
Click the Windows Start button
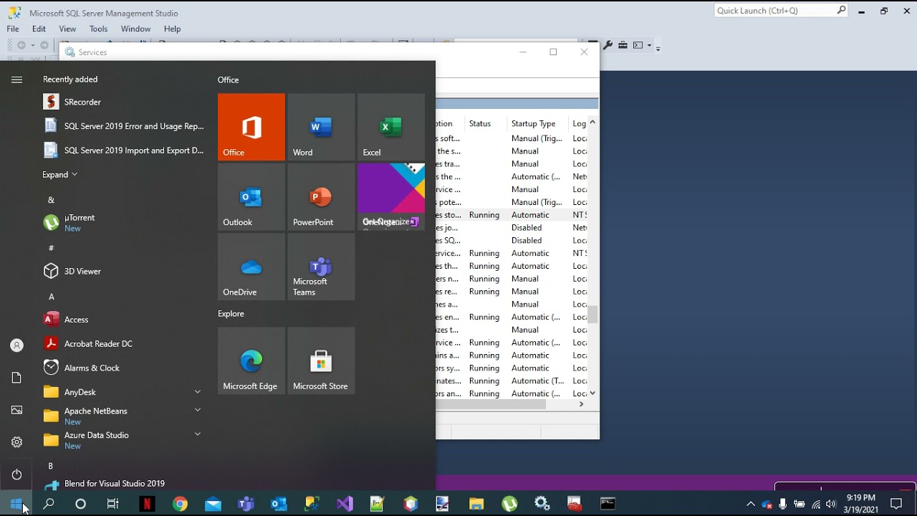click(x=16, y=504)
